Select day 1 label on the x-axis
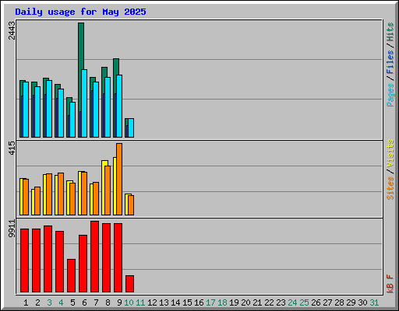This screenshot has width=399, height=311. click(26, 302)
